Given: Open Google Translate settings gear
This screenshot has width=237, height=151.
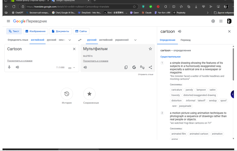Looking at the screenshot, I should pos(213,21).
